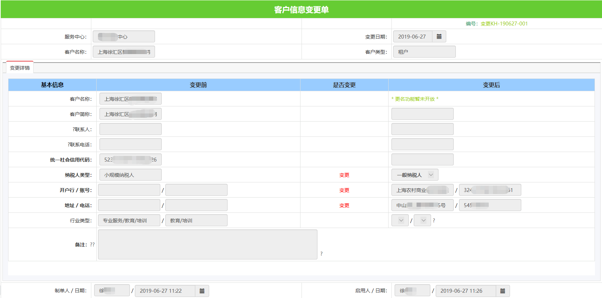Click the 变更后 联系人 input field

coord(422,129)
